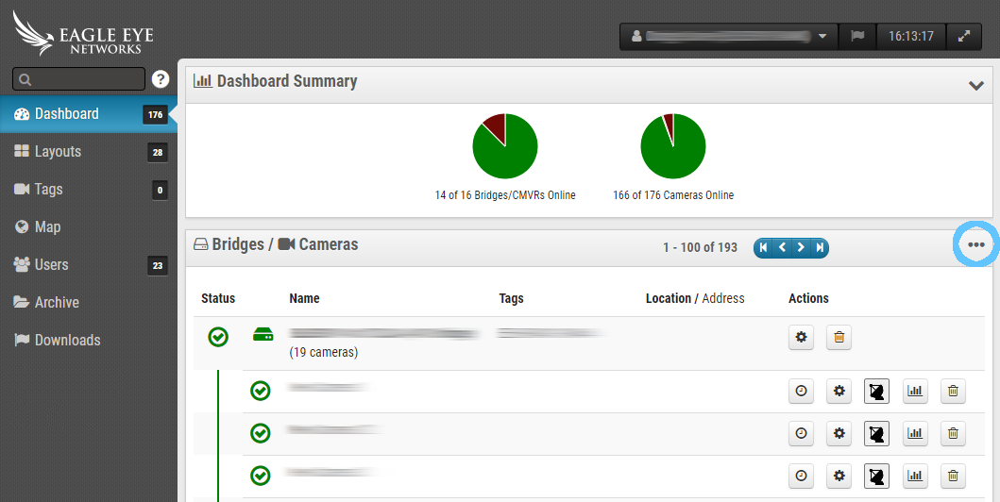Screen dimensions: 1000x502
Task: Click the sidebar search field
Action: coord(79,79)
